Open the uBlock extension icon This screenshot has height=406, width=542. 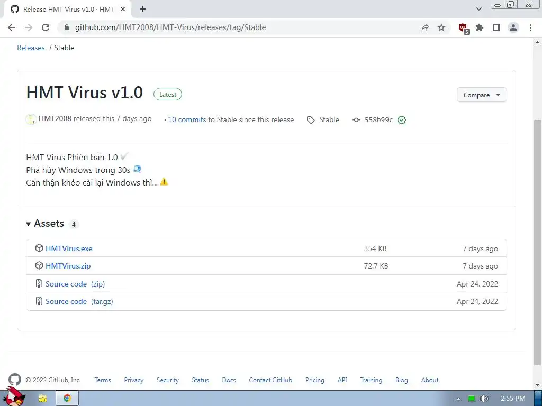pos(464,29)
